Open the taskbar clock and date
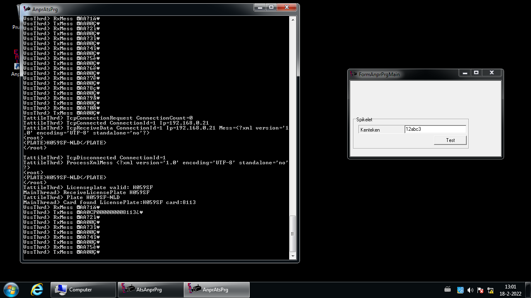The image size is (531, 298). [x=510, y=290]
